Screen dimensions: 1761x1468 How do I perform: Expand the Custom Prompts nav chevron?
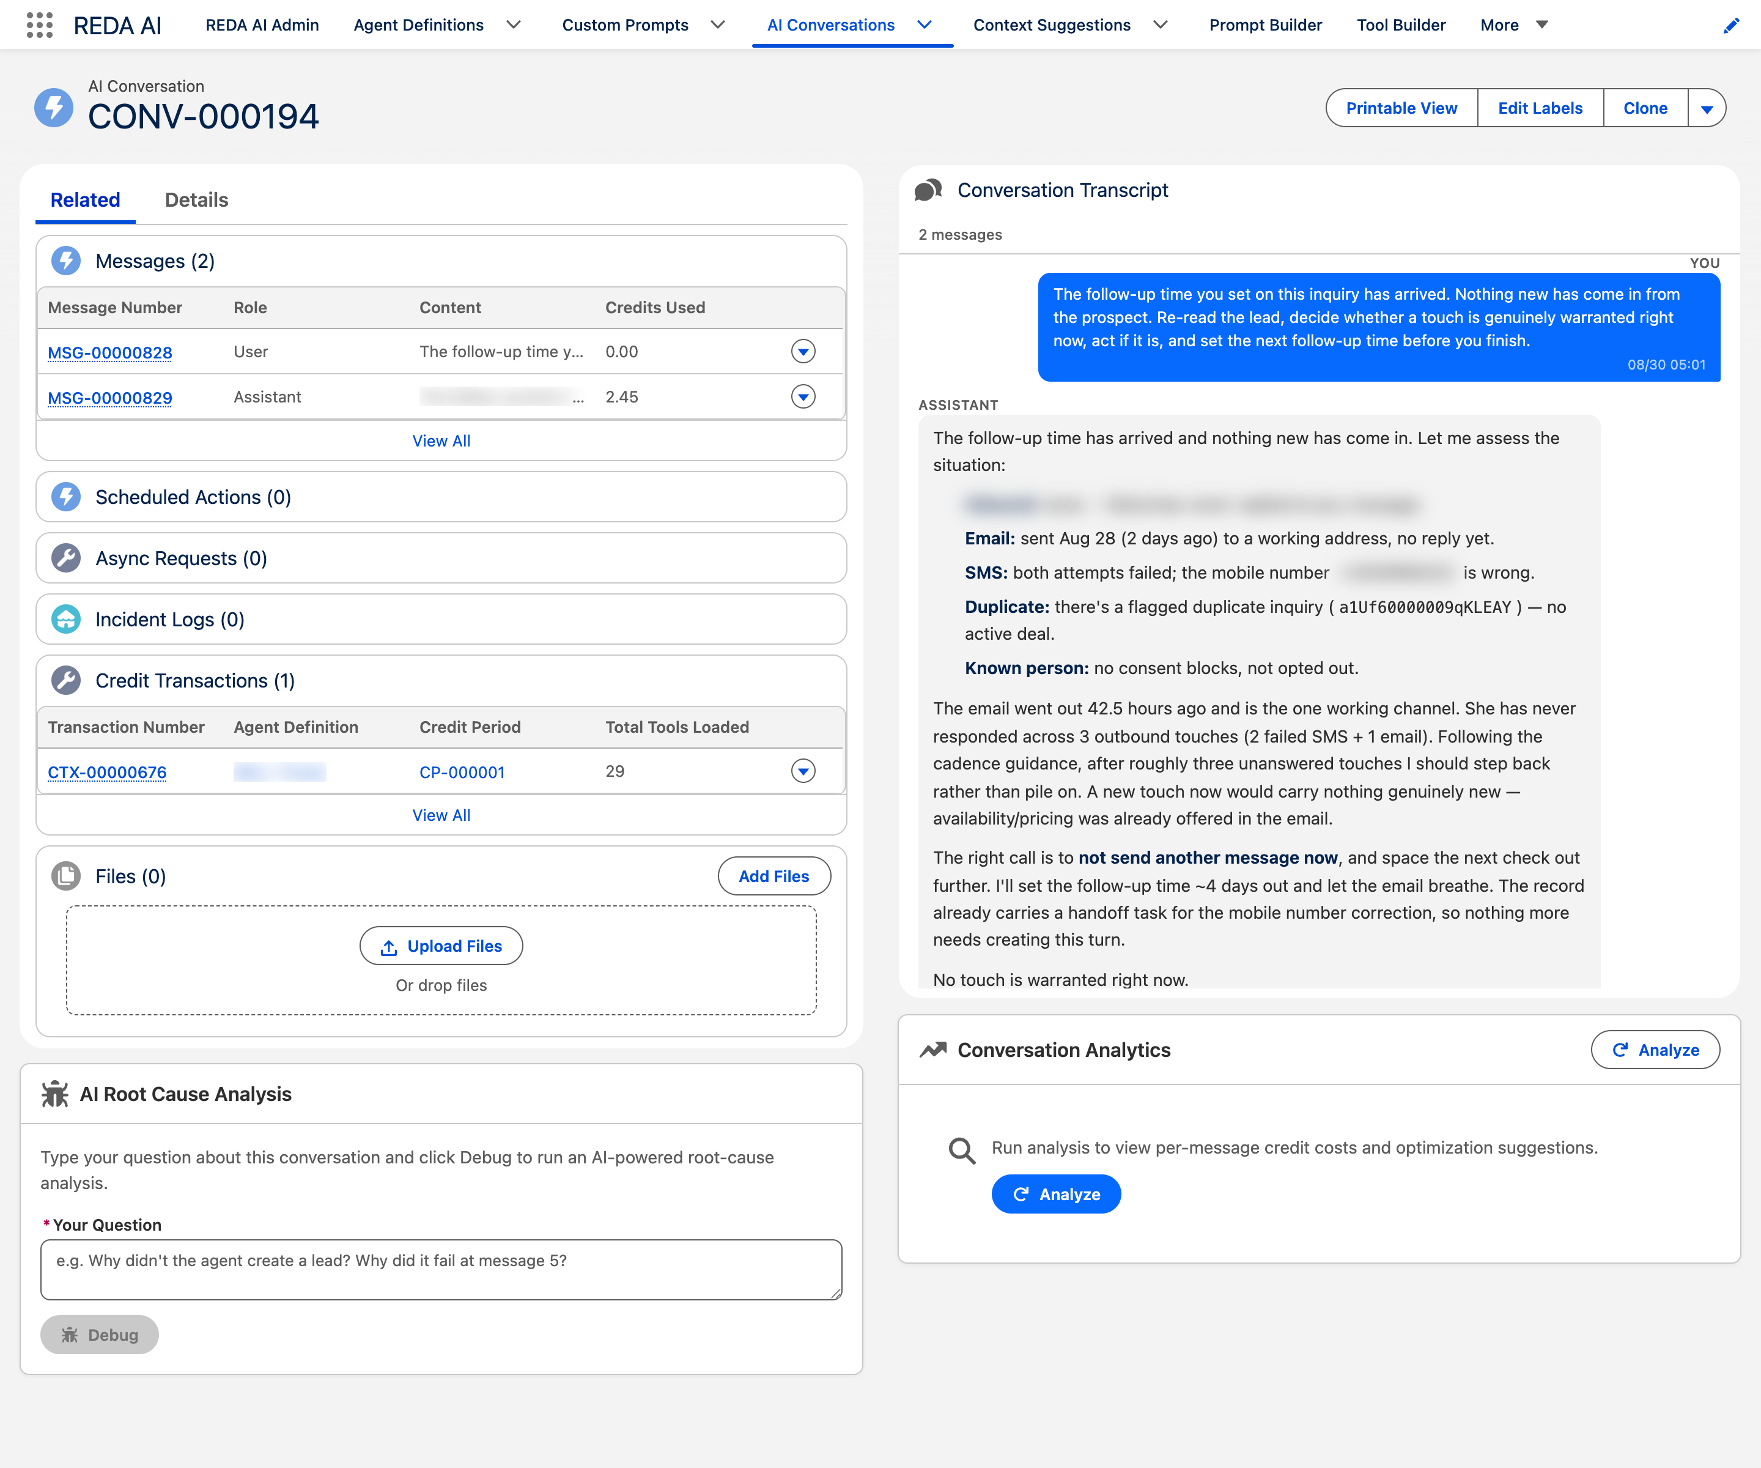click(x=718, y=25)
